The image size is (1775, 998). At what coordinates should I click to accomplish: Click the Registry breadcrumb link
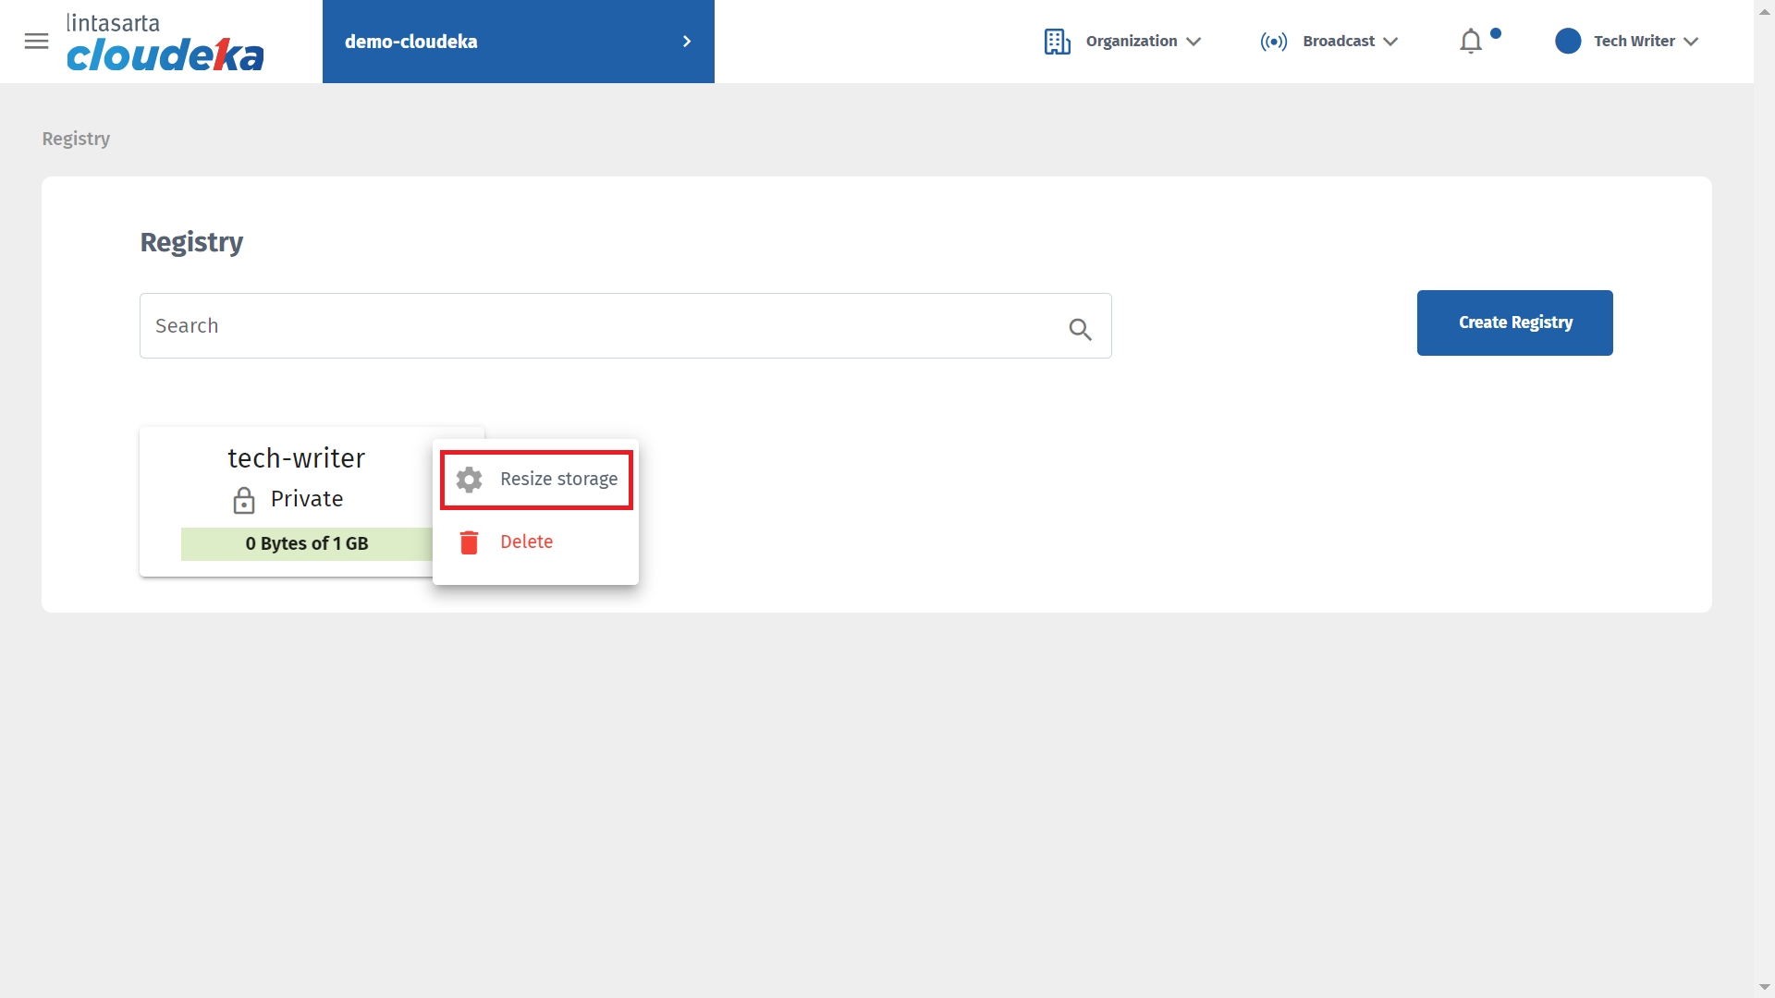pos(76,139)
